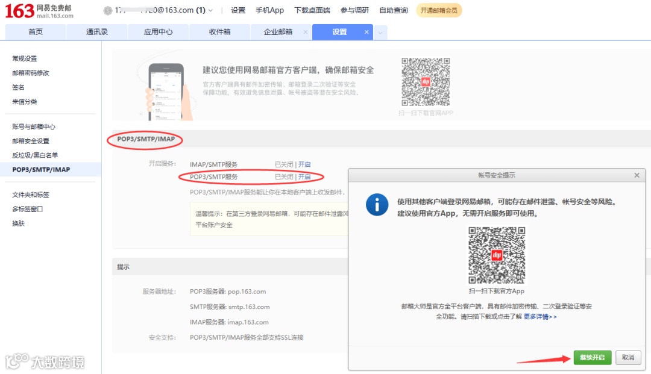Open 账号与邮箱中心 in the sidebar

[x=34, y=126]
